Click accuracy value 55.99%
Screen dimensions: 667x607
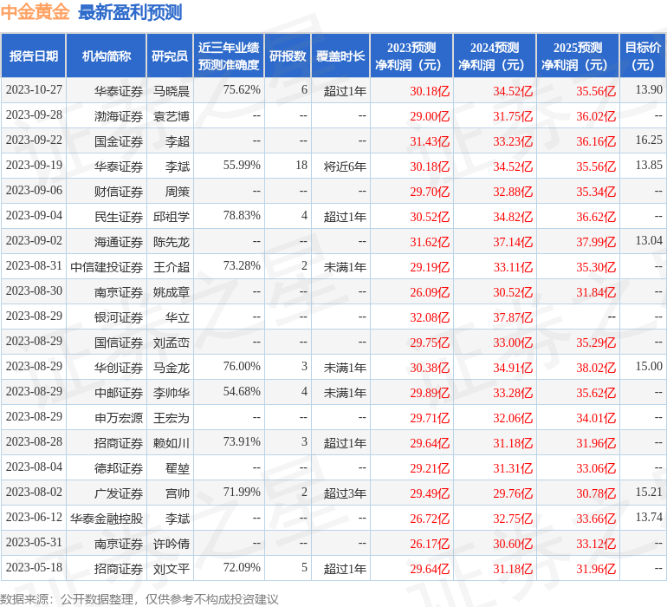[x=242, y=166]
